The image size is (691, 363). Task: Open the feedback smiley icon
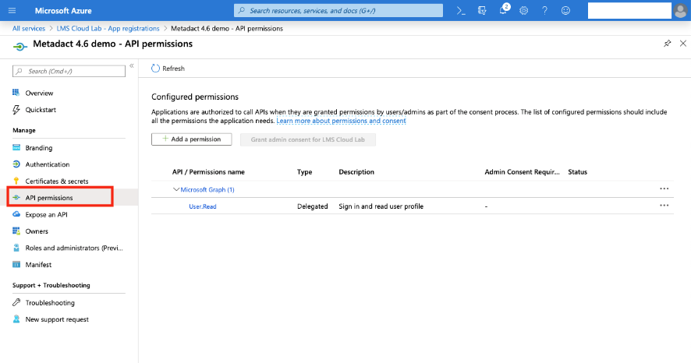[565, 11]
